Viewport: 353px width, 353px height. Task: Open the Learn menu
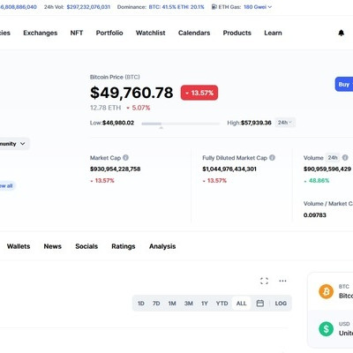(x=273, y=33)
